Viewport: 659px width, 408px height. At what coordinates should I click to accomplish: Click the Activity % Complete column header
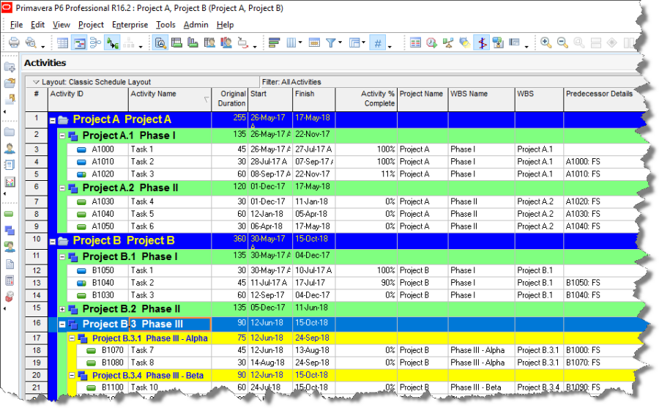[366, 100]
